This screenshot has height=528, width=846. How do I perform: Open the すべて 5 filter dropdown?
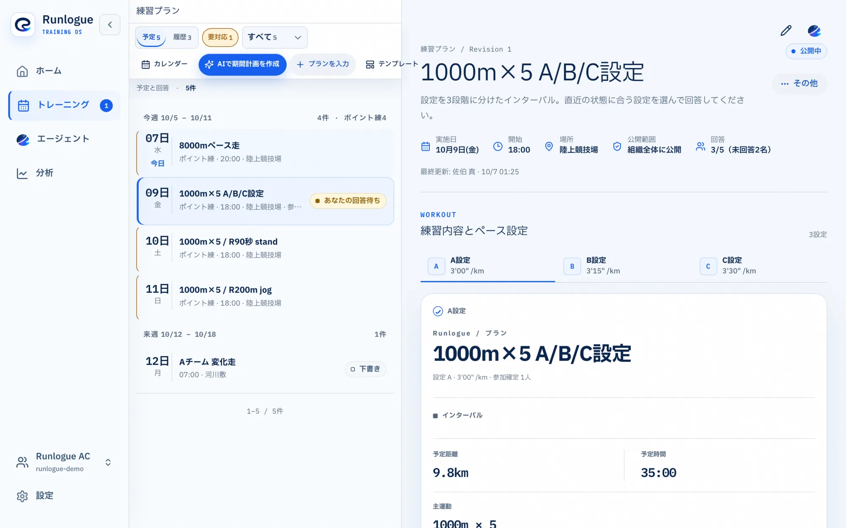point(275,37)
